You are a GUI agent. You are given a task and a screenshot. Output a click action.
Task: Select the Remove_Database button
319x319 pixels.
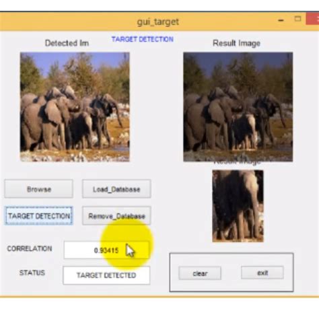click(116, 216)
